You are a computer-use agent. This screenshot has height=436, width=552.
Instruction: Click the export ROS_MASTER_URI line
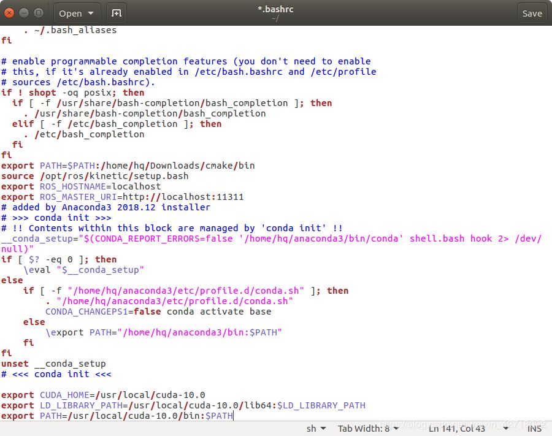point(122,197)
